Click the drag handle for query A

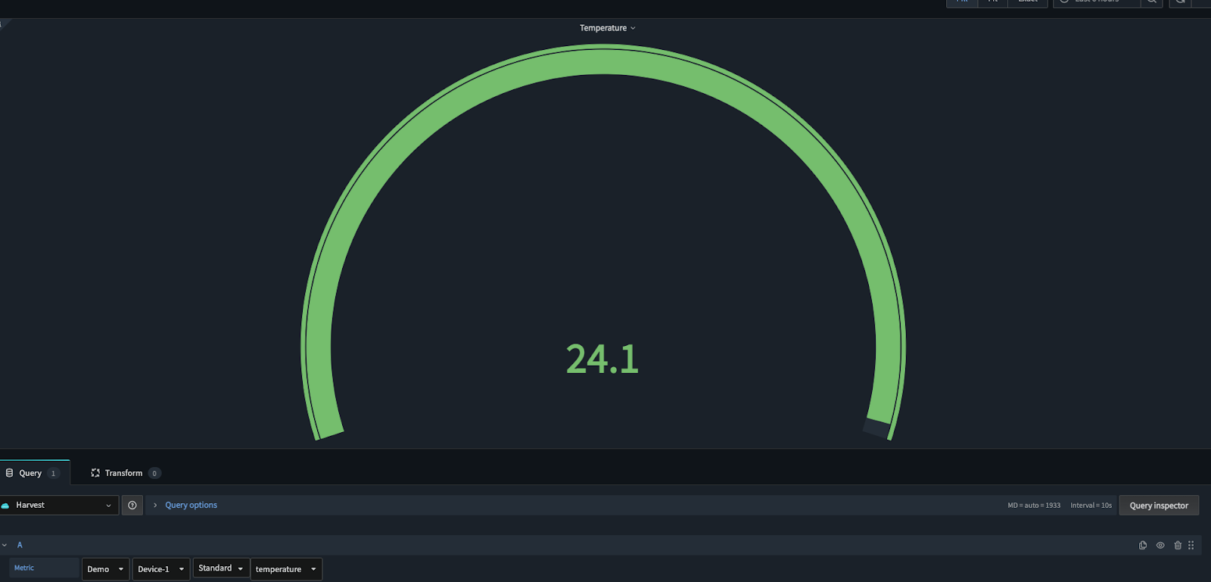click(x=1191, y=545)
